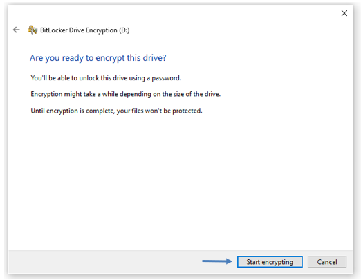
Task: Click the BitLocker key and lock icon
Action: coord(33,30)
